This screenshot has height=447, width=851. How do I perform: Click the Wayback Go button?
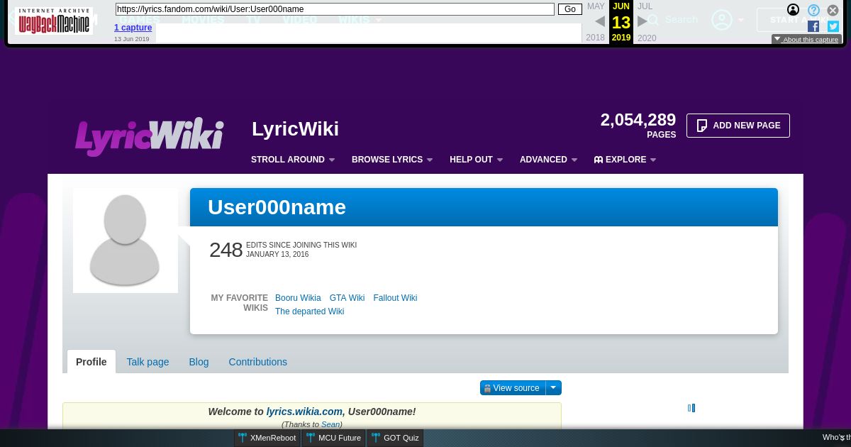(x=570, y=9)
